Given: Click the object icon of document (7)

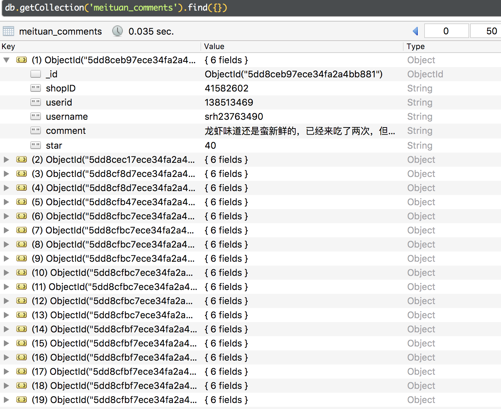Looking at the screenshot, I should point(22,230).
